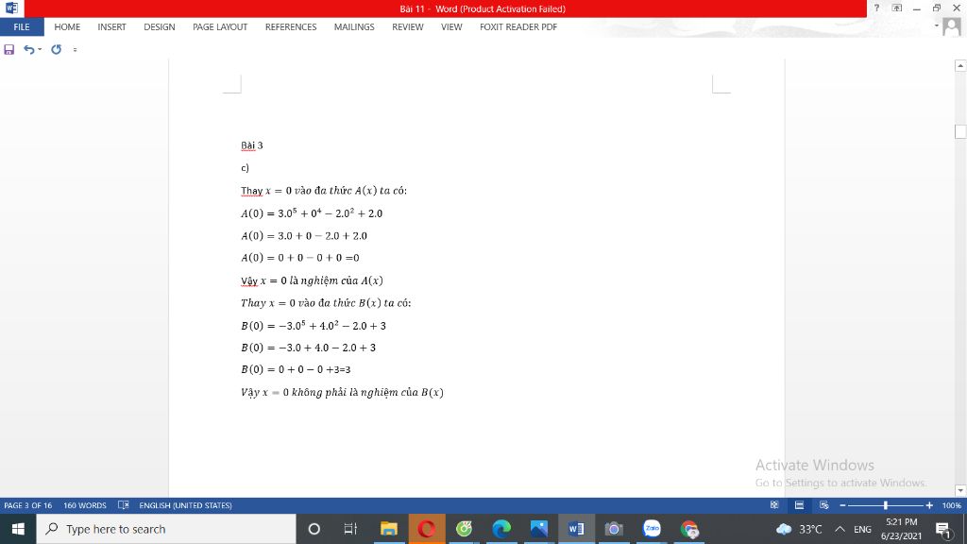The image size is (967, 544).
Task: Open the green Cốc Cốc browser taskbar icon
Action: 464,529
